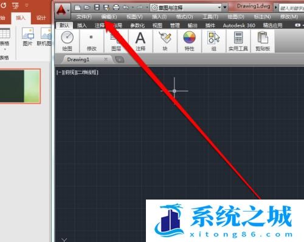This screenshot has height=242, width=304.
Task: Click the Save disk icon
Action: (97, 7)
